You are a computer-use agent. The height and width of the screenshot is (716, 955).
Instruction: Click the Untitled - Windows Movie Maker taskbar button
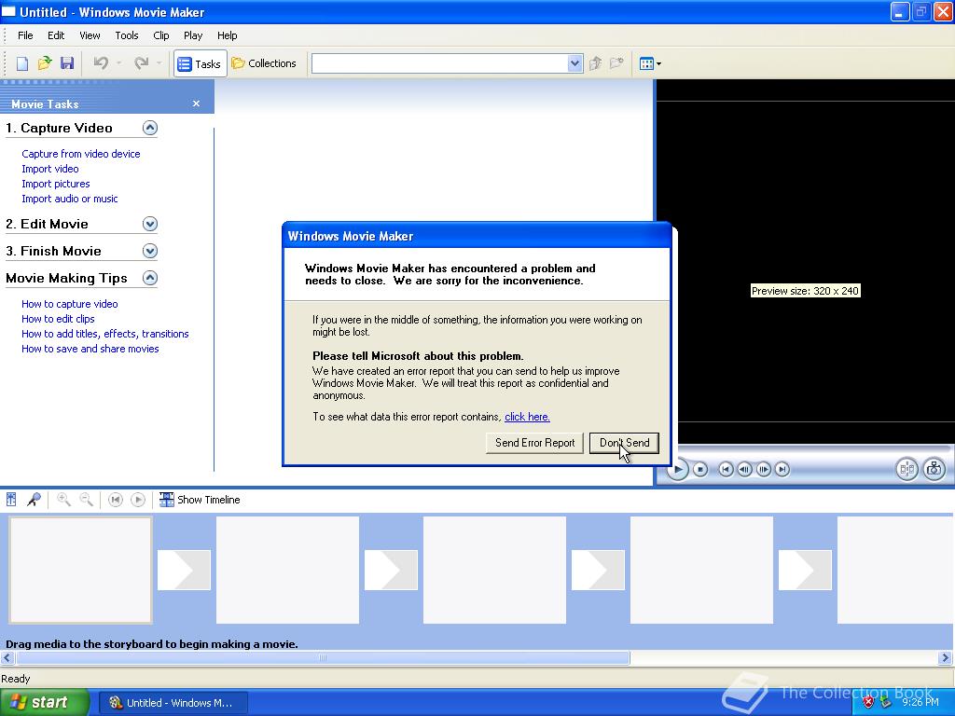[173, 703]
